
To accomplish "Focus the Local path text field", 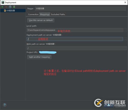I will (75, 30).
